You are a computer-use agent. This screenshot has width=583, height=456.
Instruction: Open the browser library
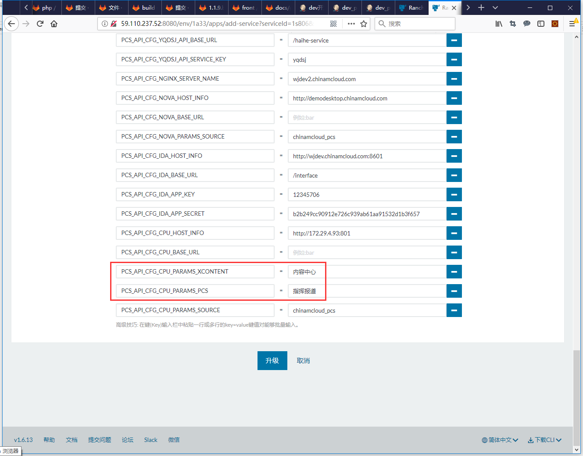(499, 24)
